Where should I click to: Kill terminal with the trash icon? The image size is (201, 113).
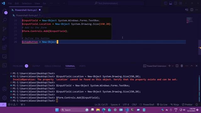point(182,66)
